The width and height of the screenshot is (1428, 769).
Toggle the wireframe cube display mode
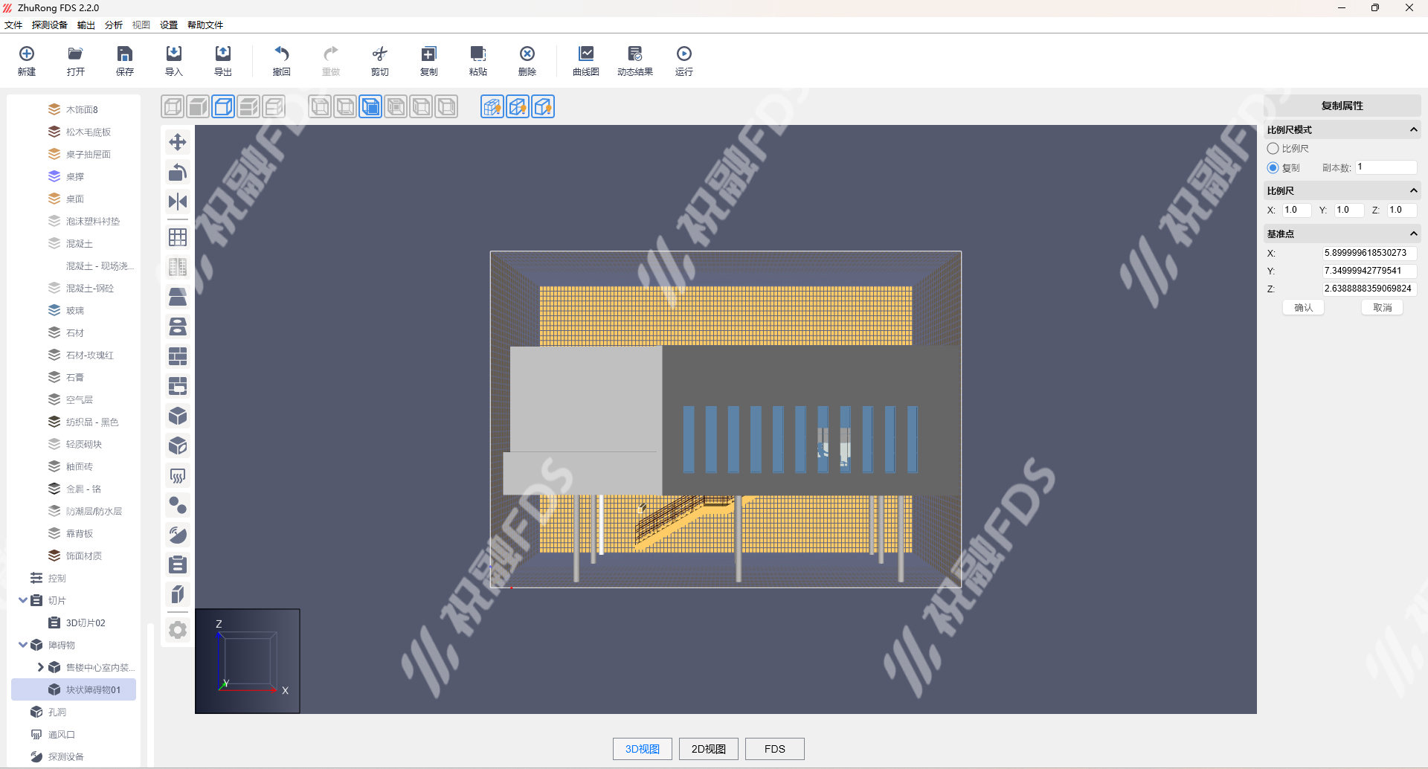coord(173,107)
